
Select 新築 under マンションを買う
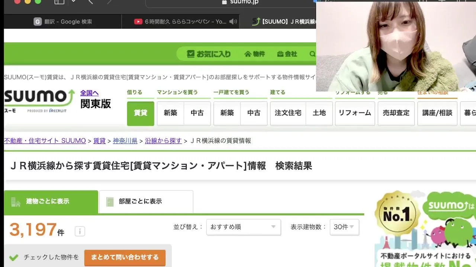pyautogui.click(x=170, y=113)
